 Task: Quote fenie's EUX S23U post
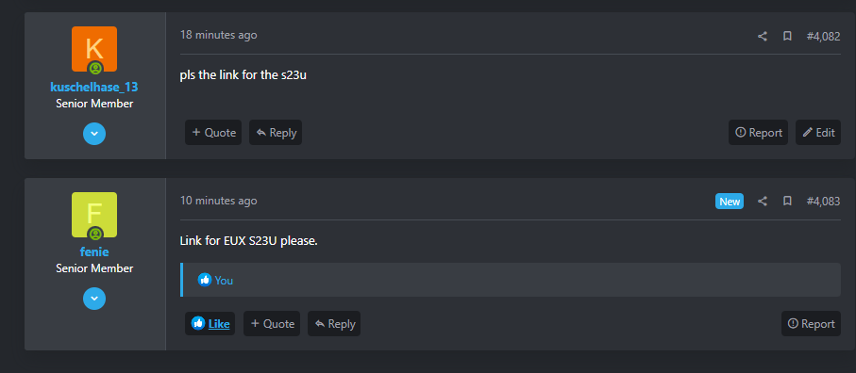272,323
